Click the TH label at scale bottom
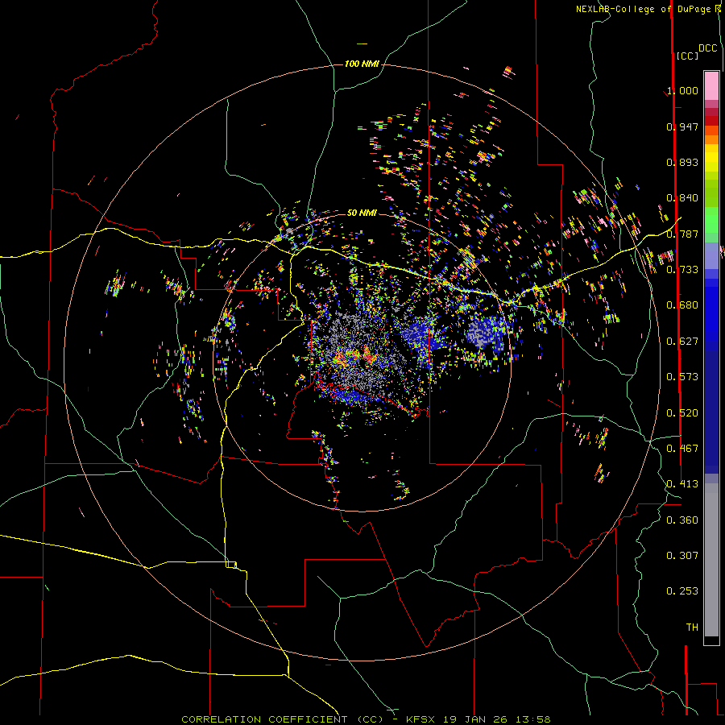 (x=692, y=628)
